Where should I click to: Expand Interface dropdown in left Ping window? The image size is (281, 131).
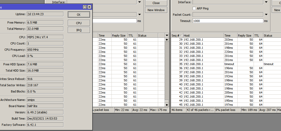[139, 2]
